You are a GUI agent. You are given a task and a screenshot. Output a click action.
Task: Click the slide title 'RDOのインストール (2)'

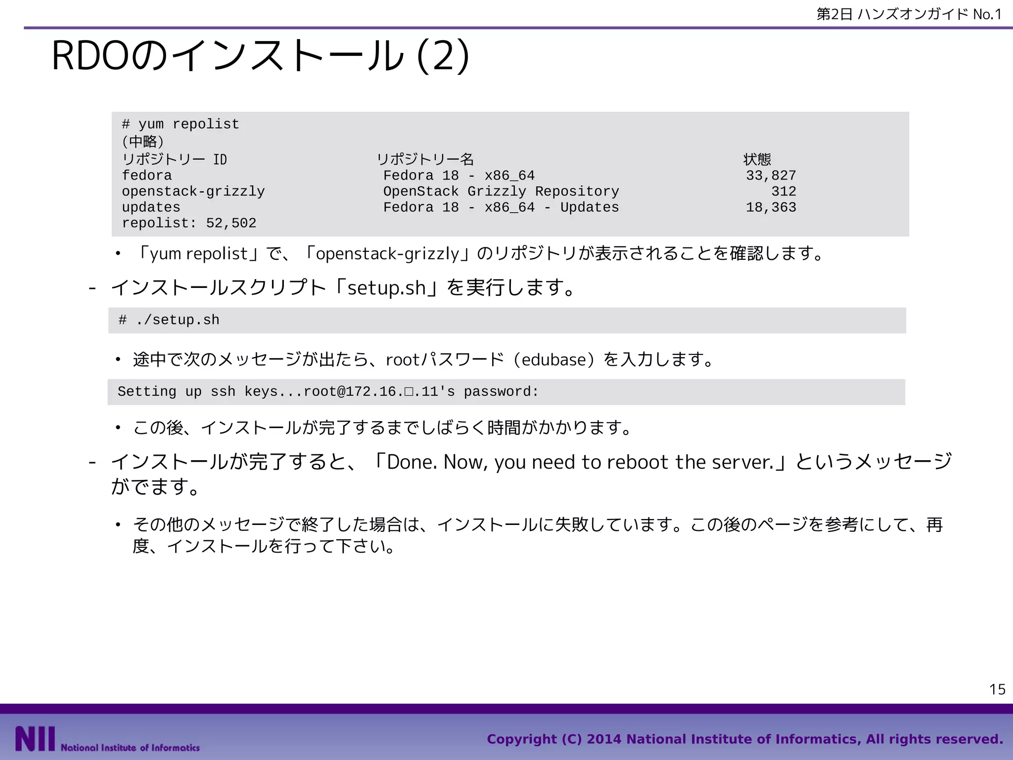(x=260, y=56)
